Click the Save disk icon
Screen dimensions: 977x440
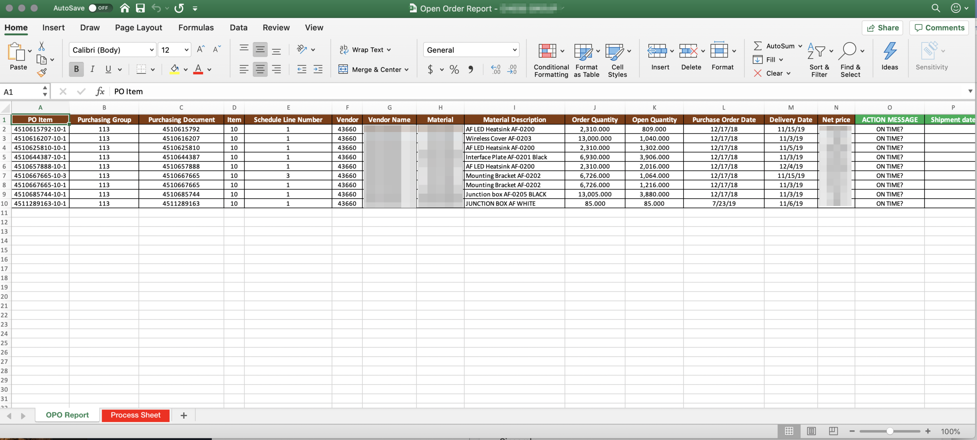pos(140,8)
